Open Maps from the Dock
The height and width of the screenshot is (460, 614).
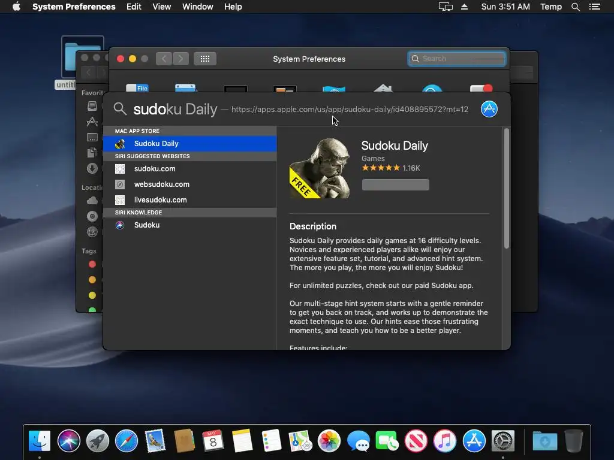[300, 440]
